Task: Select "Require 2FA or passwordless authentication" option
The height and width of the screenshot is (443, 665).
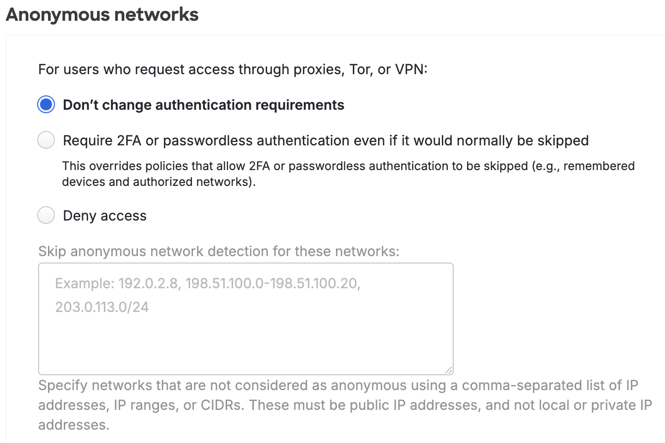Action: [46, 140]
